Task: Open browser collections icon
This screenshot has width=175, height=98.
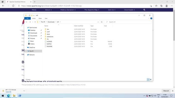Action: [x=161, y=6]
